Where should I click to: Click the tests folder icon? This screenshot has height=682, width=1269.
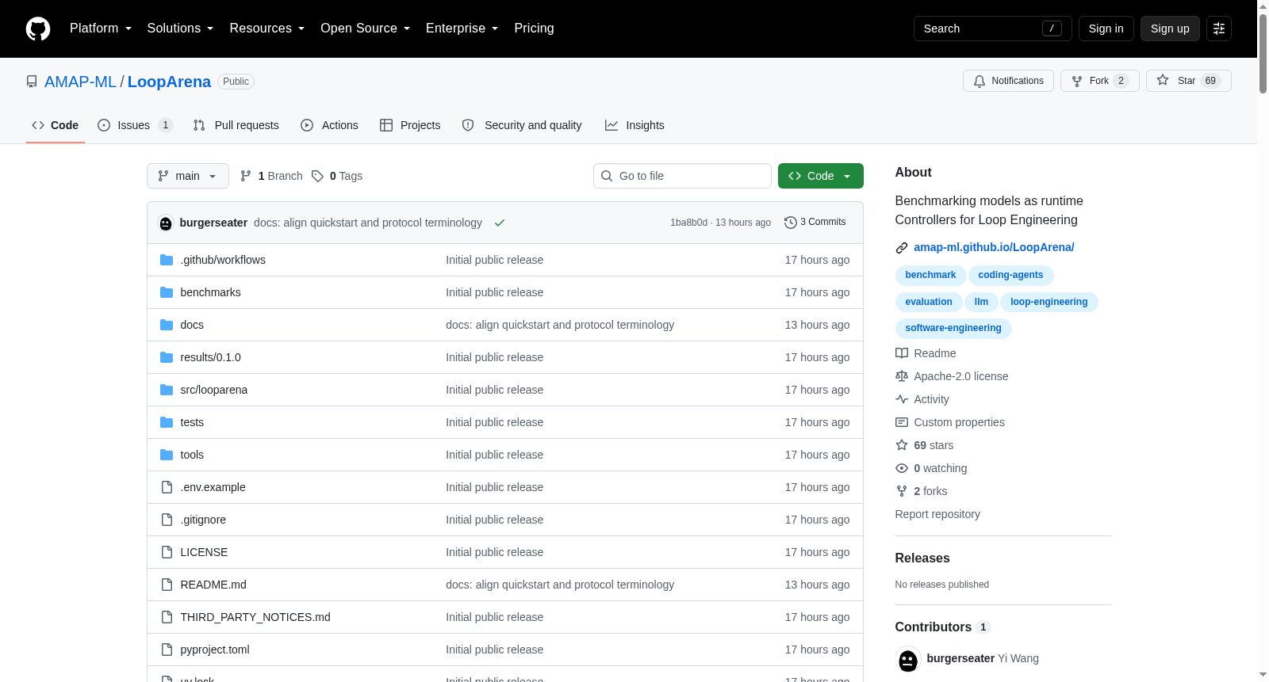coord(167,422)
